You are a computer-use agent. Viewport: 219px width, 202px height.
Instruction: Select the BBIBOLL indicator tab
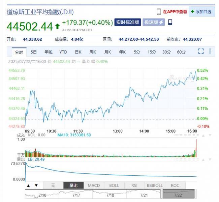click(x=155, y=186)
